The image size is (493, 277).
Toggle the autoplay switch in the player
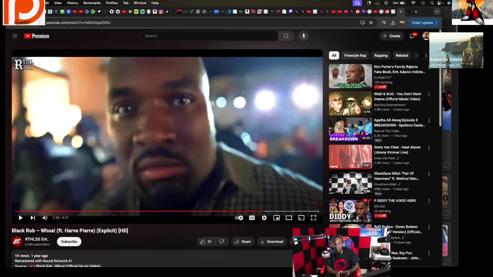coord(239,218)
